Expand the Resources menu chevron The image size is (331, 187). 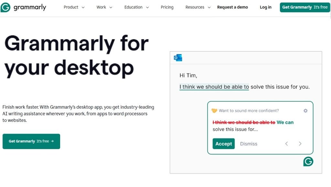pos(209,7)
